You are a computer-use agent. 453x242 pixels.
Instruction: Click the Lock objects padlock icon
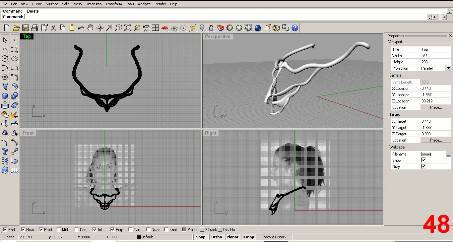point(211,28)
